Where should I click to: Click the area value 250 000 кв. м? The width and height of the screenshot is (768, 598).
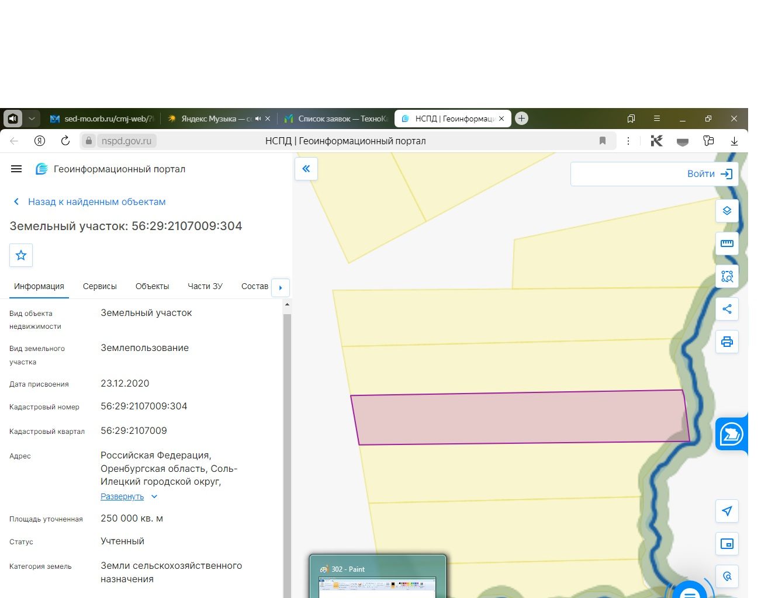point(132,518)
